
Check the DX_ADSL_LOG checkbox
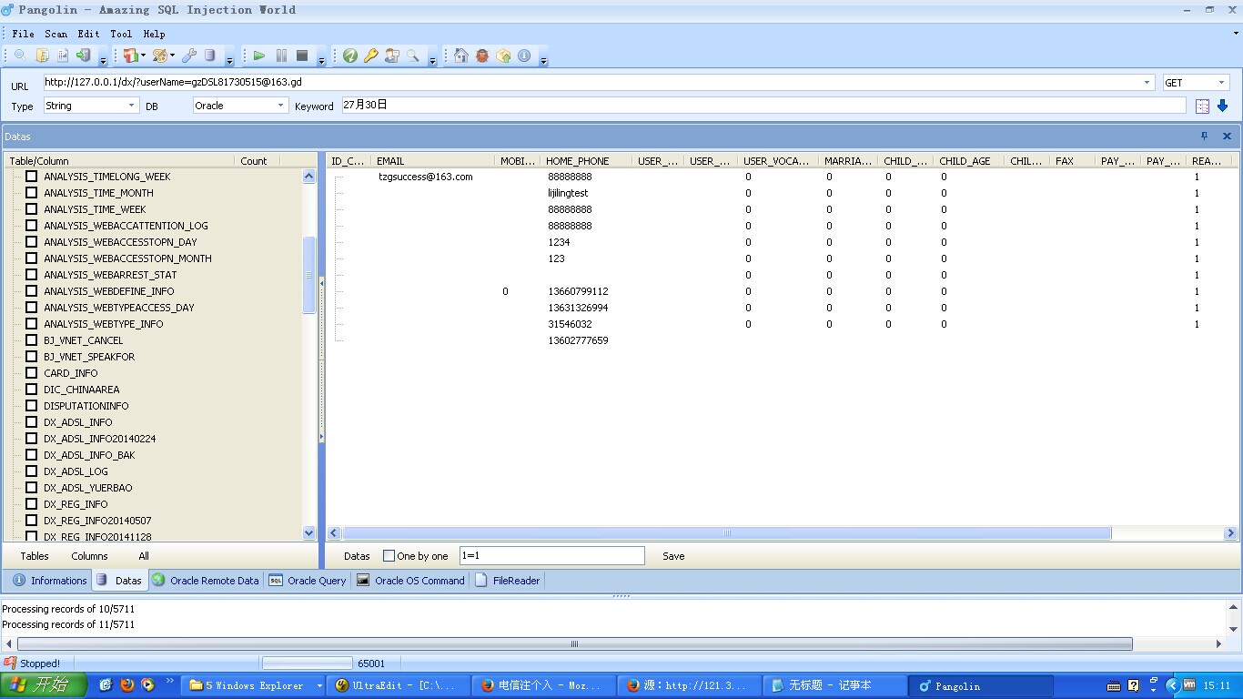pyautogui.click(x=31, y=471)
